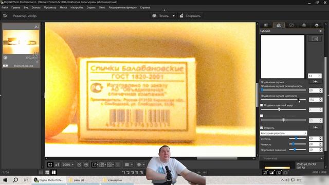Click the zoom out minus icon
The height and width of the screenshot is (185, 329).
click(x=79, y=164)
